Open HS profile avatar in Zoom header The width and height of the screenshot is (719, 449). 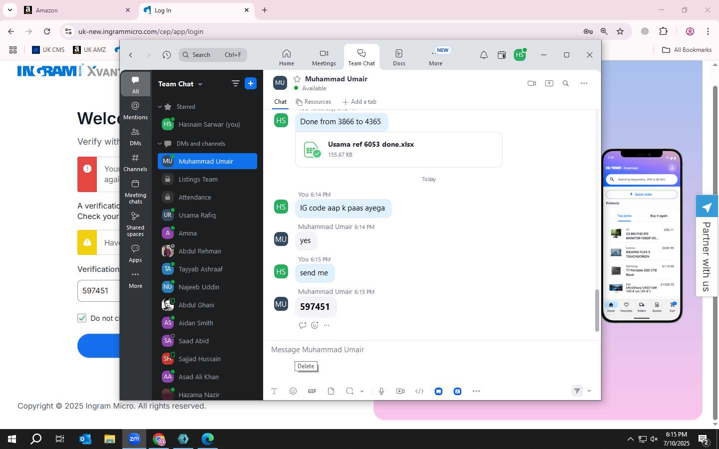pyautogui.click(x=520, y=55)
